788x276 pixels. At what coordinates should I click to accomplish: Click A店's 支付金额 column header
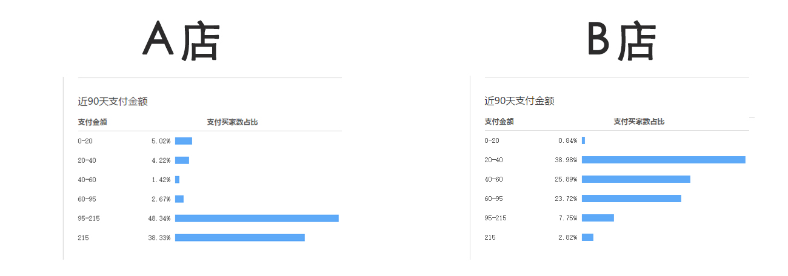click(x=92, y=122)
